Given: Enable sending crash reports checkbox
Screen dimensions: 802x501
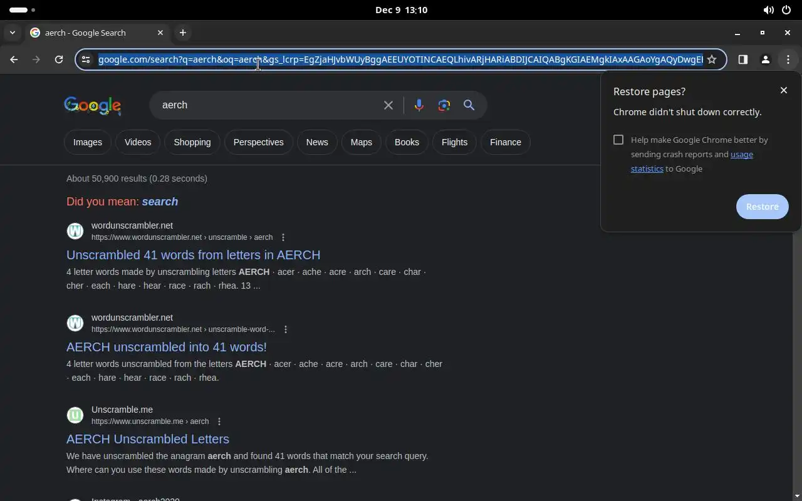Looking at the screenshot, I should coord(618,140).
